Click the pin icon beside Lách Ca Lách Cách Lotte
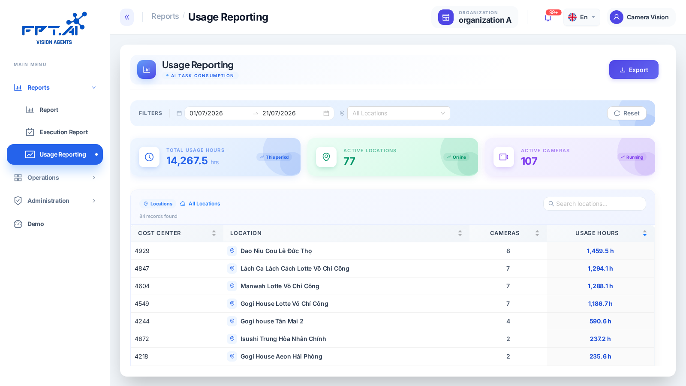The width and height of the screenshot is (686, 386). coord(232,268)
